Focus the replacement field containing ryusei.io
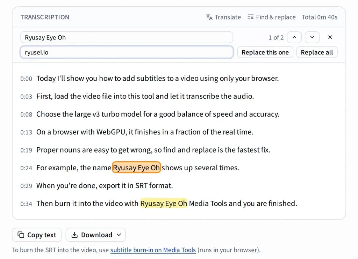 (127, 52)
